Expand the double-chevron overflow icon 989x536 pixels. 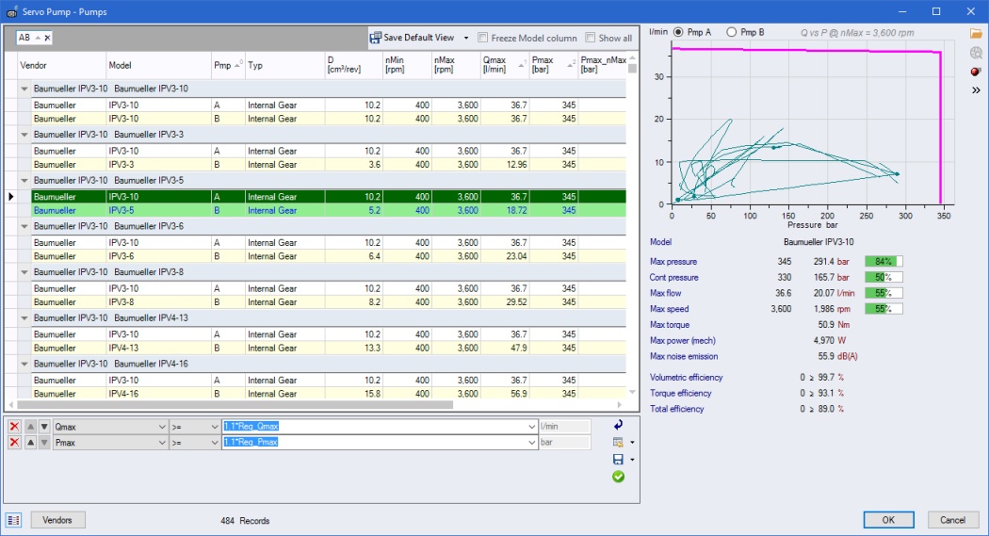[975, 90]
